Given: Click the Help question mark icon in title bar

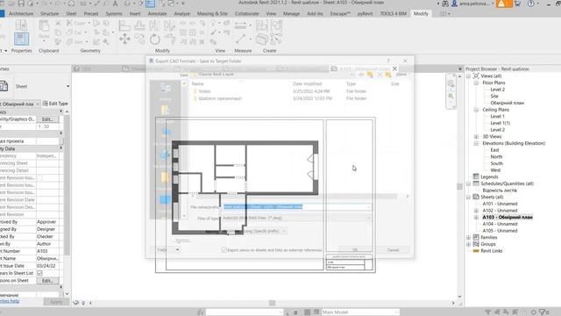Looking at the screenshot, I should [531, 4].
